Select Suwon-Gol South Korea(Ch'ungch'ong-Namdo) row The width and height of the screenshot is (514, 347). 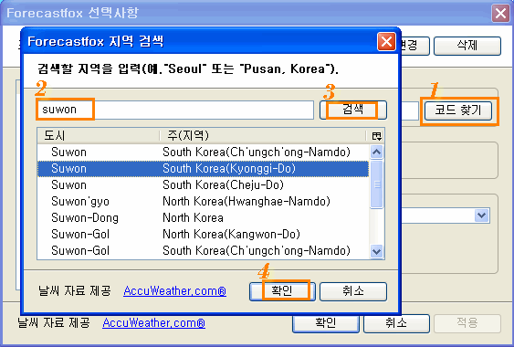[203, 250]
